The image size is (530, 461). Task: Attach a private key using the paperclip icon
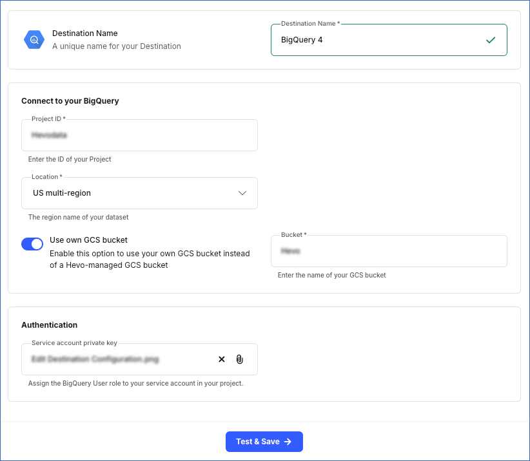(x=239, y=359)
